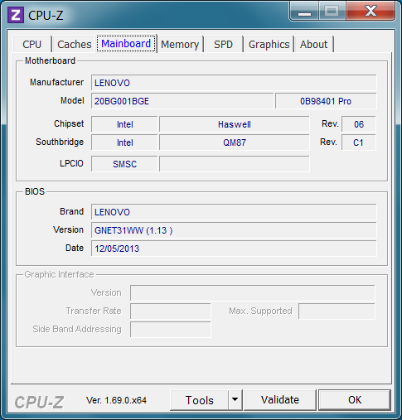Click the Chipset label
Image resolution: width=402 pixels, height=420 pixels.
pos(69,123)
